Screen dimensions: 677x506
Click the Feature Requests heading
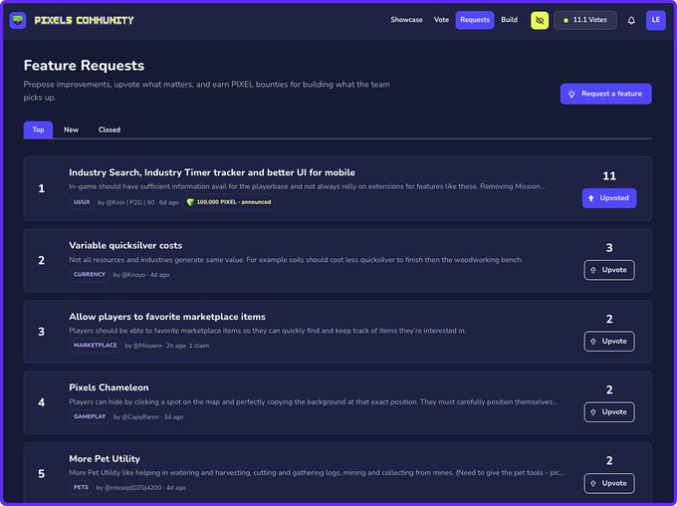tap(85, 66)
